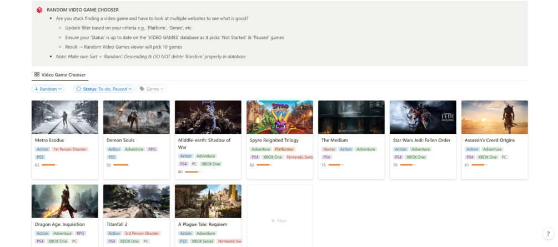Open the Demon Souls cover image
This screenshot has width=558, height=247.
pos(136,117)
